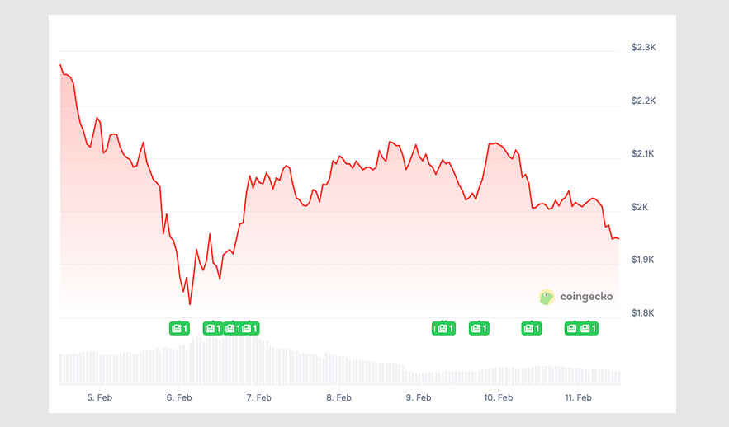Click the right endpoint of the price line
This screenshot has width=729, height=427.
point(618,239)
